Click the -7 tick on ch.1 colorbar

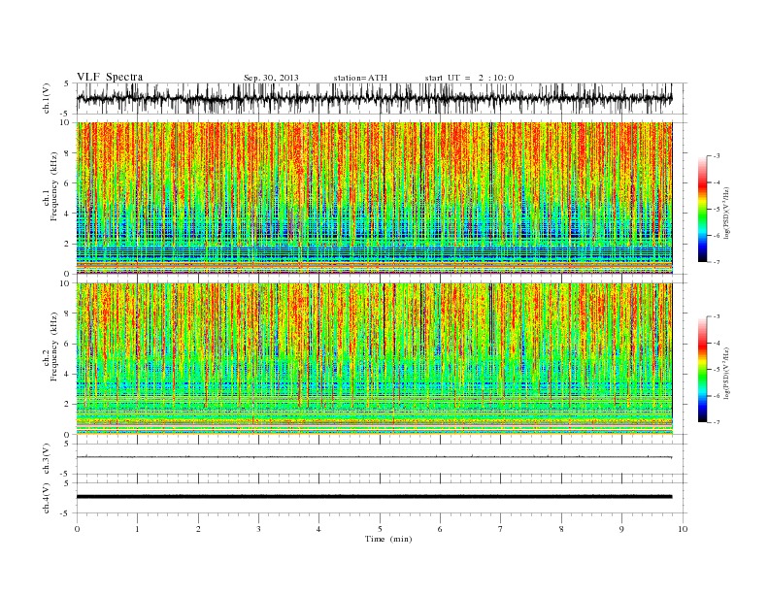point(717,262)
